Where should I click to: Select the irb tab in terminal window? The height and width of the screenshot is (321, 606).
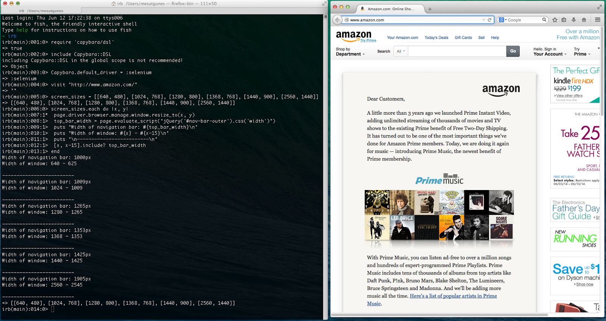click(x=42, y=11)
